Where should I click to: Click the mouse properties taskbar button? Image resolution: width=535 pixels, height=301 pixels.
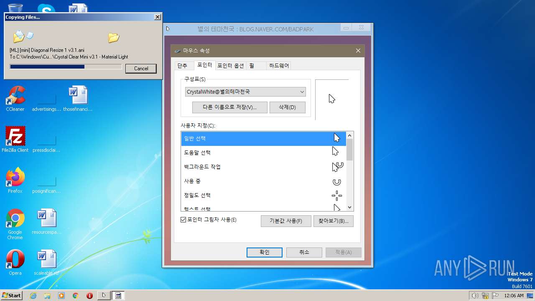pyautogui.click(x=118, y=296)
